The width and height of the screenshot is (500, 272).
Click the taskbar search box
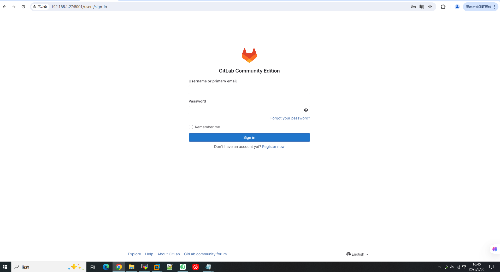pos(49,267)
